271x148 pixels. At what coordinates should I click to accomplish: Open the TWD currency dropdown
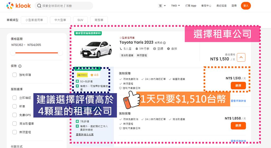175,6
